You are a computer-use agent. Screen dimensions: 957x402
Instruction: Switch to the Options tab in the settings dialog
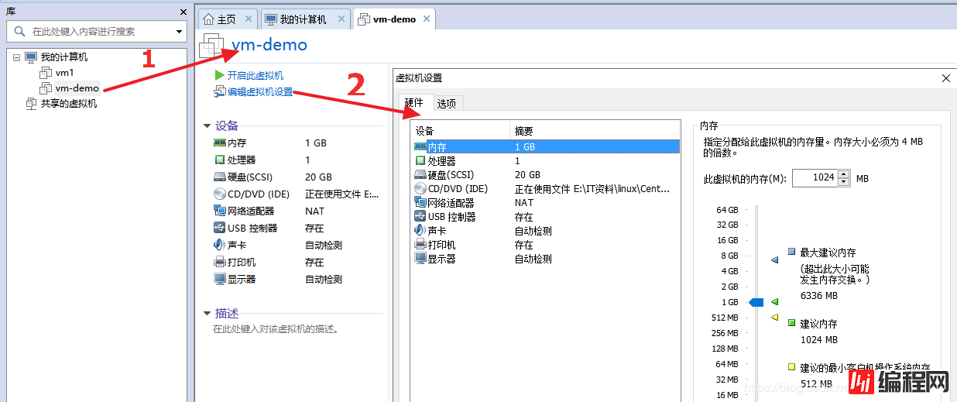point(446,103)
